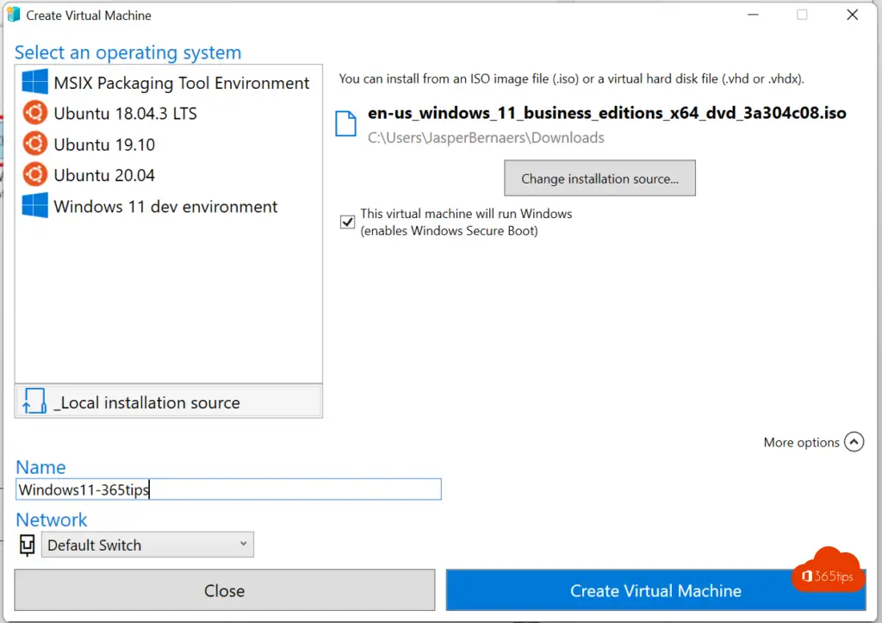This screenshot has height=623, width=882.
Task: Click the Ubuntu logo beside Ubuntu 18.04.3 LTS
Action: [34, 113]
